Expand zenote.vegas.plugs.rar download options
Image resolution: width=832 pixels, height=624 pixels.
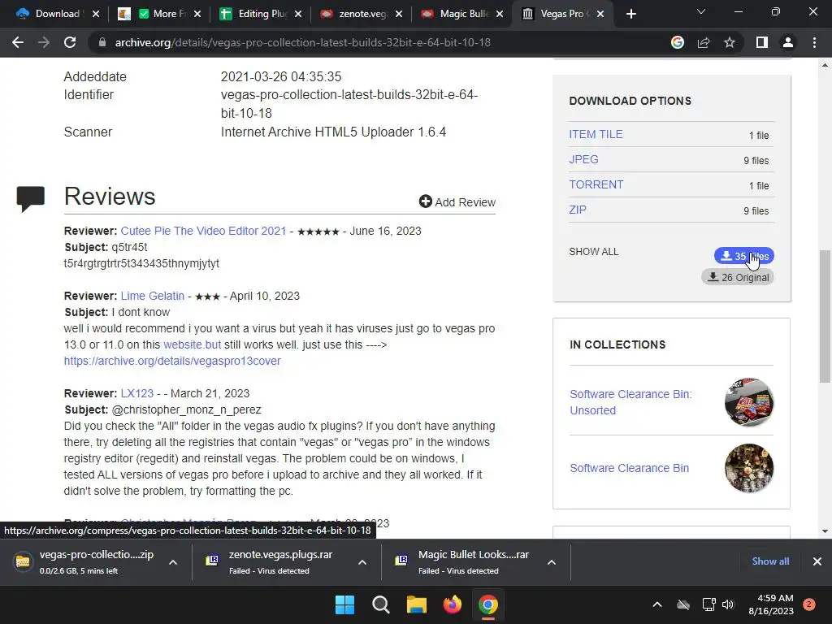[362, 562]
